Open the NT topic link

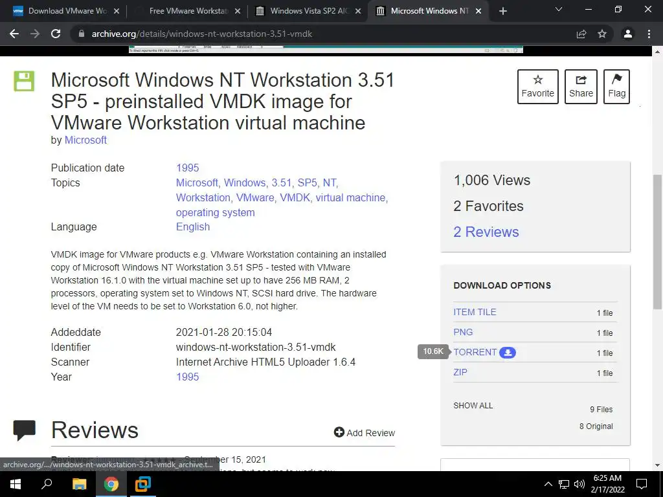pos(329,182)
